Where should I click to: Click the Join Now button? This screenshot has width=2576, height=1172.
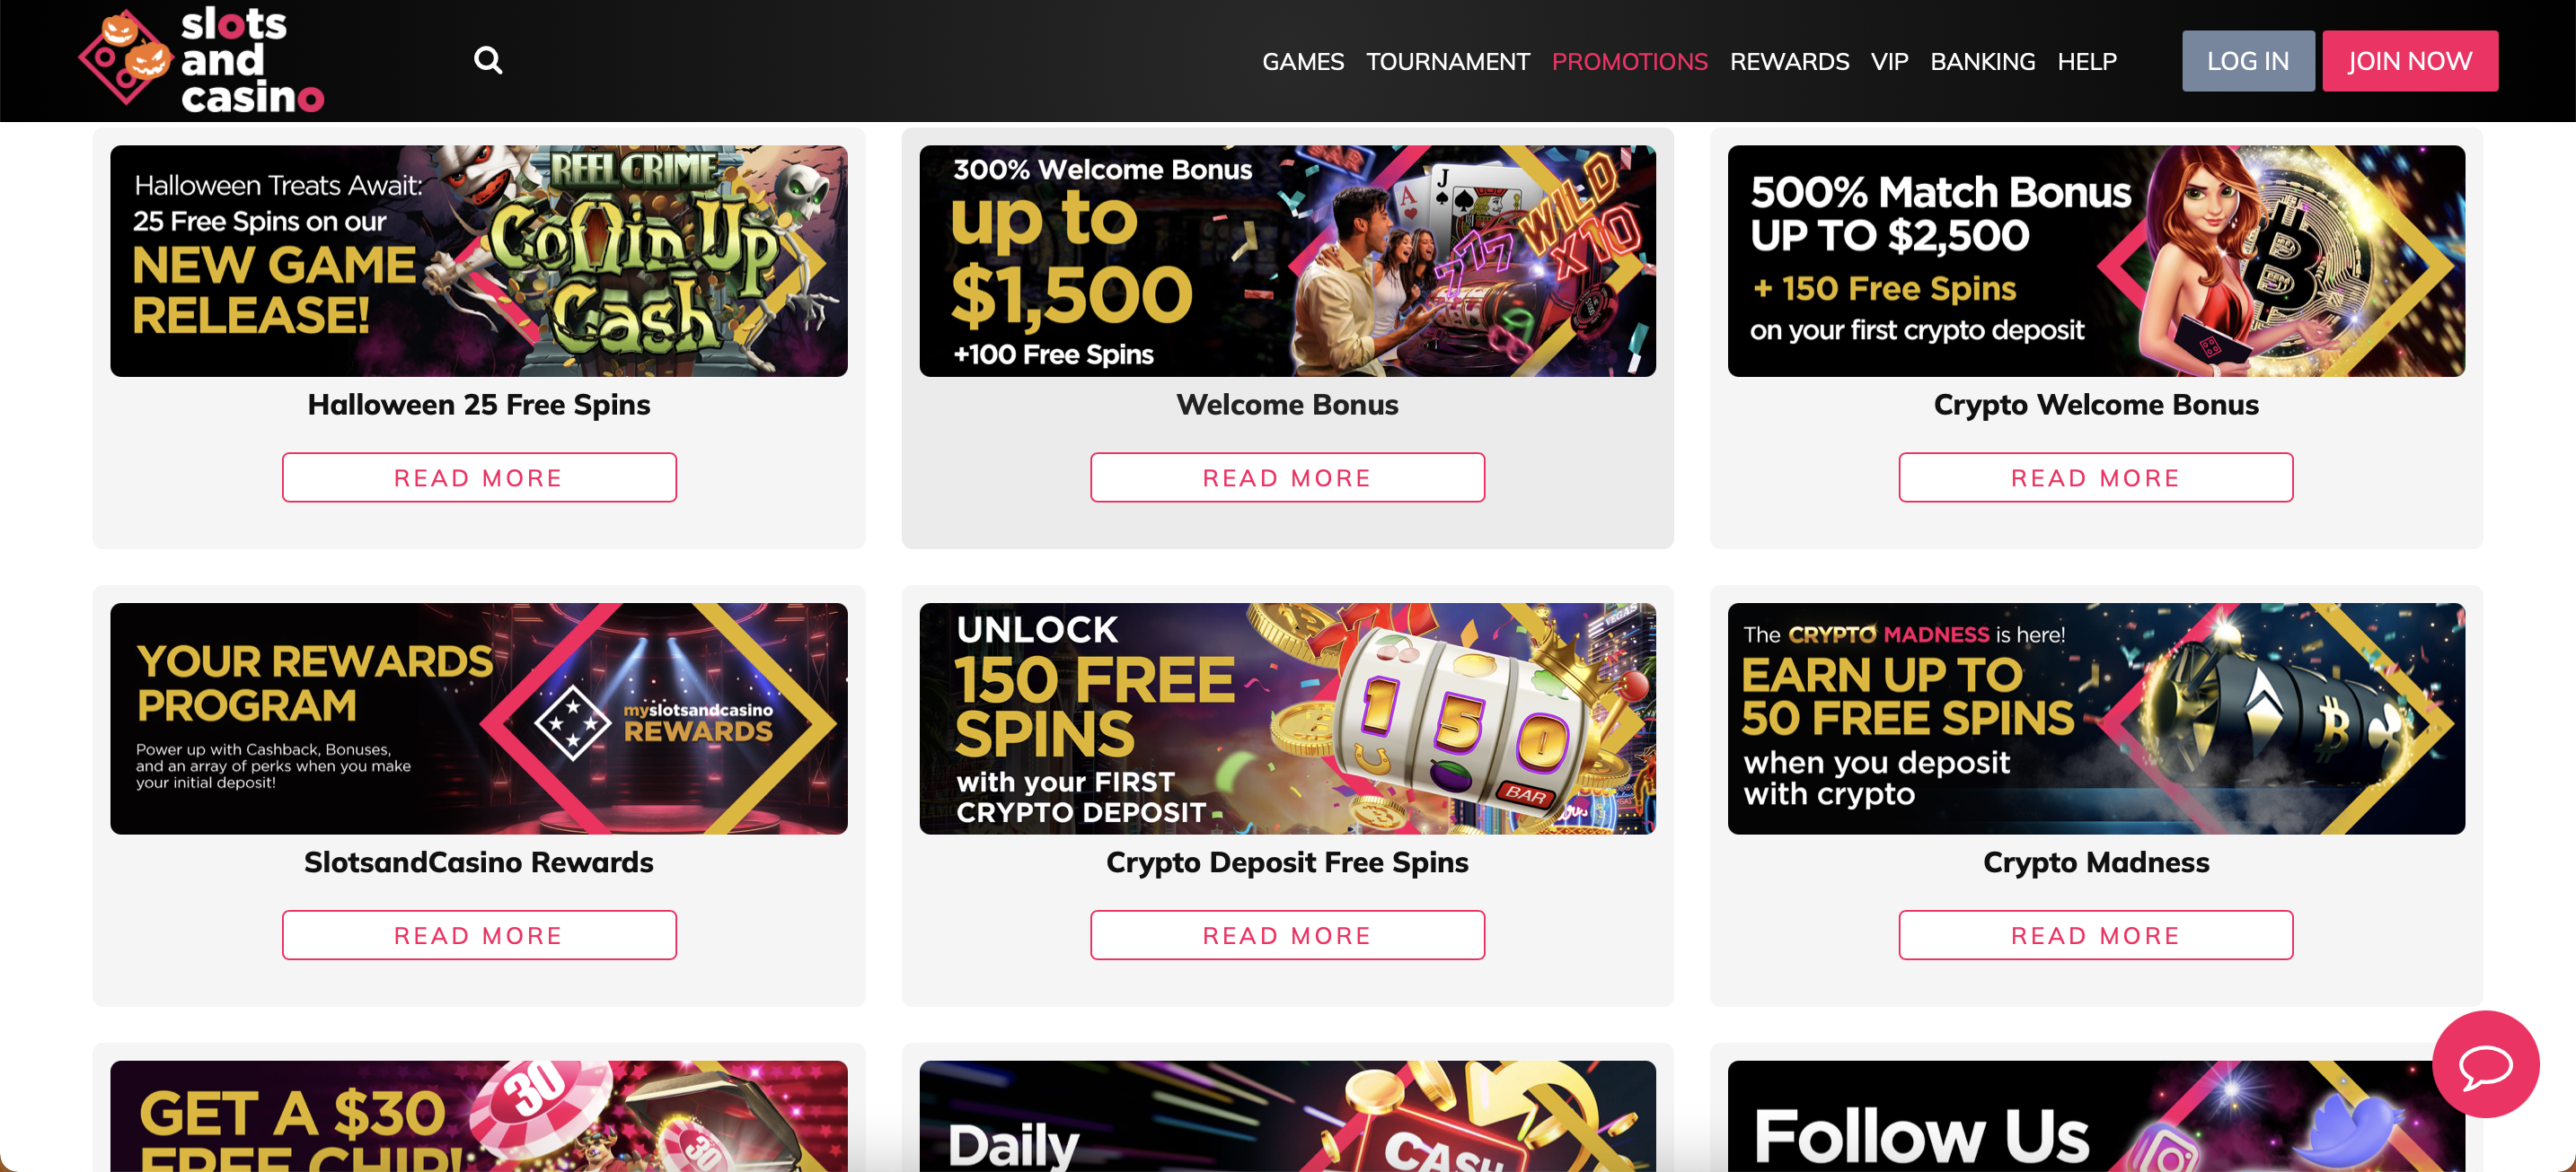(2410, 61)
